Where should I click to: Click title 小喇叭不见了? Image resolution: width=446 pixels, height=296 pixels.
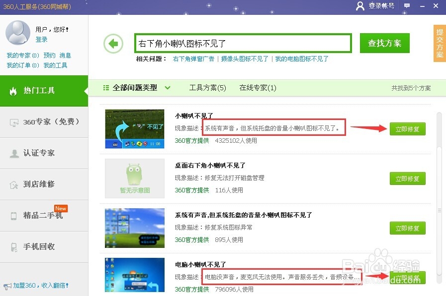(x=194, y=116)
